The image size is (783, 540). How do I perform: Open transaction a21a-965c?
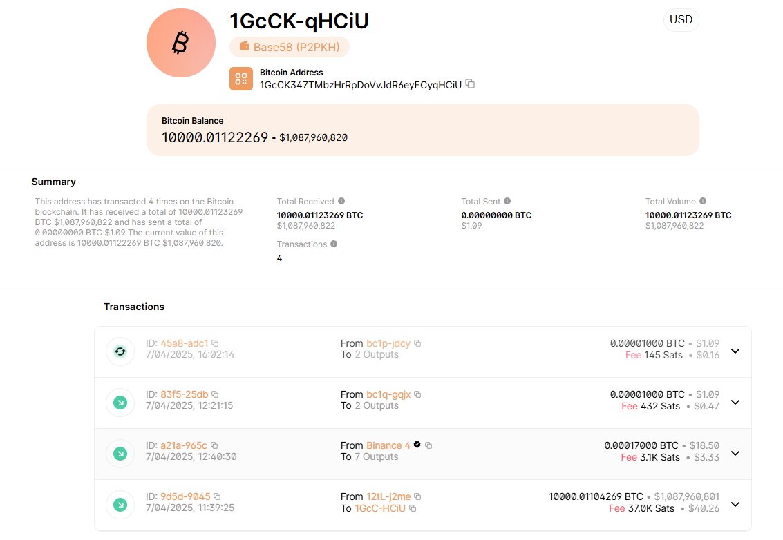click(x=183, y=445)
